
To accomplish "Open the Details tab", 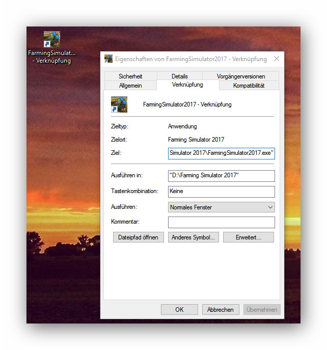I will click(179, 76).
